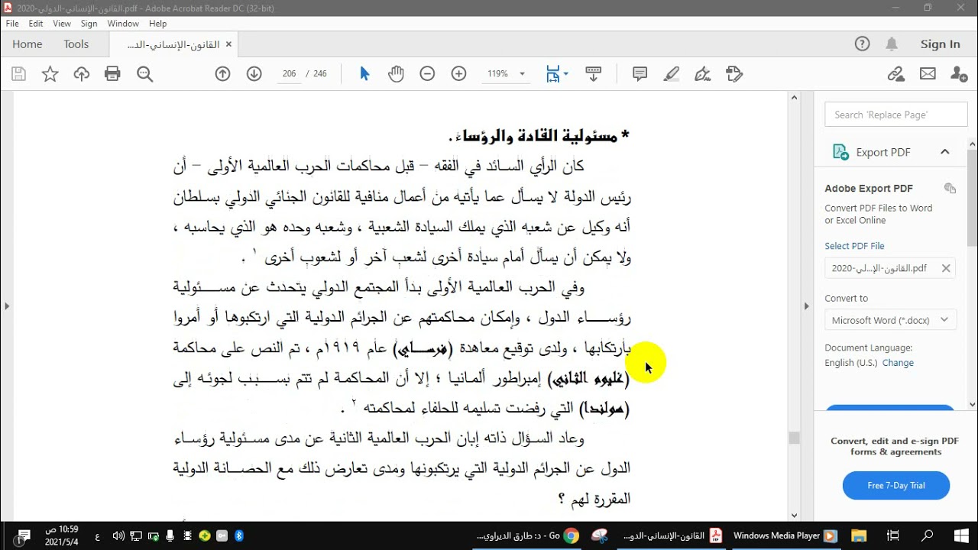Select the Highlight text pen tool

pyautogui.click(x=672, y=74)
